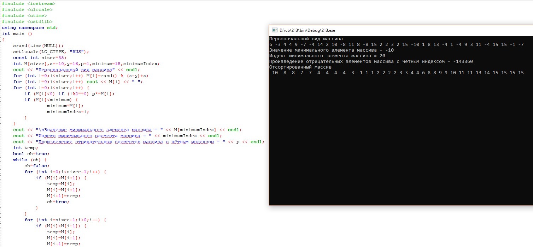The image size is (533, 247).
Task: Click 'Отсортированный массив' text in console output
Action: pyautogui.click(x=300, y=67)
